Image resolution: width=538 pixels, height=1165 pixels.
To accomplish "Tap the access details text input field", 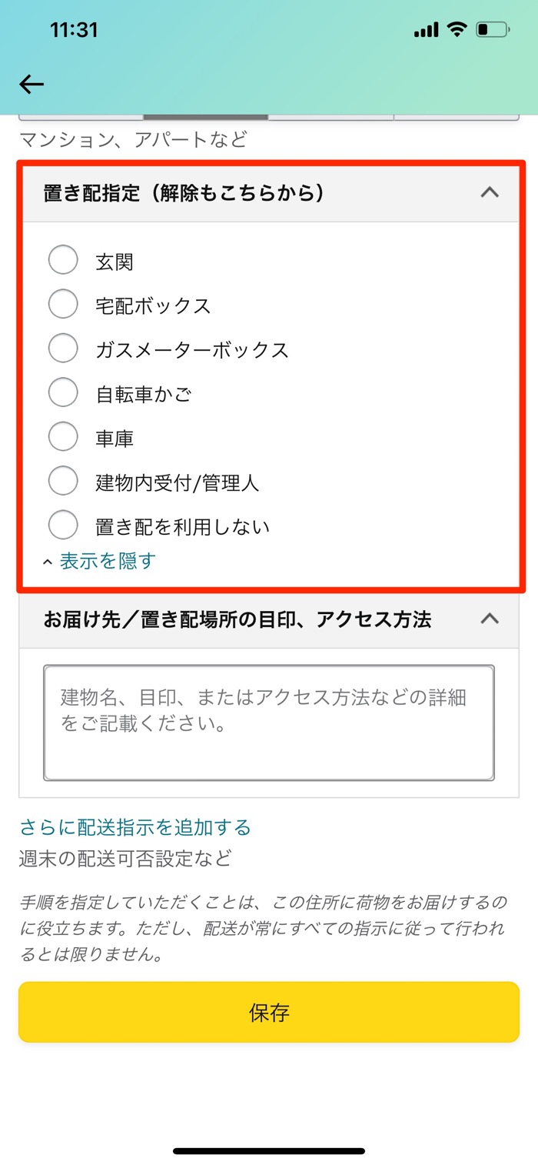I will click(269, 719).
